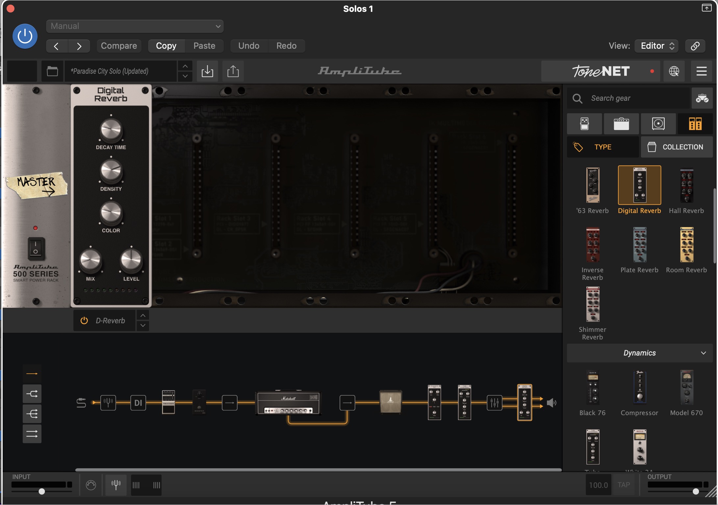This screenshot has height=505, width=718.
Task: Step preset down with the arrow
Action: [x=185, y=76]
